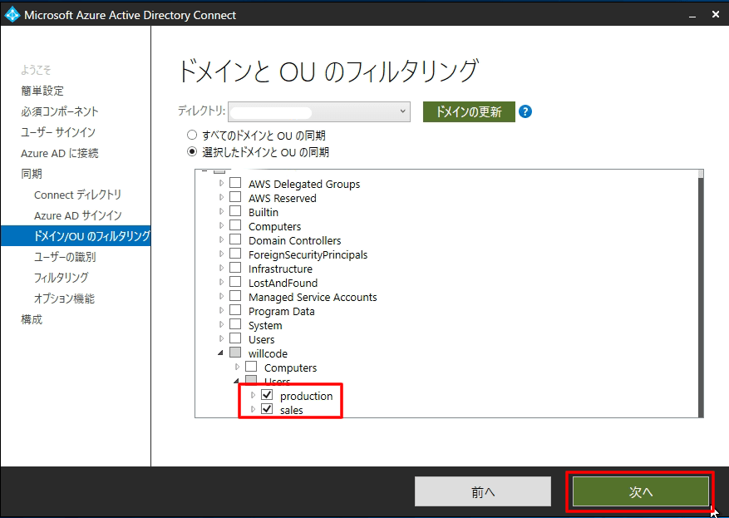Screen dimensions: 729x518
Task: Expand the System tree node
Action: pos(221,324)
